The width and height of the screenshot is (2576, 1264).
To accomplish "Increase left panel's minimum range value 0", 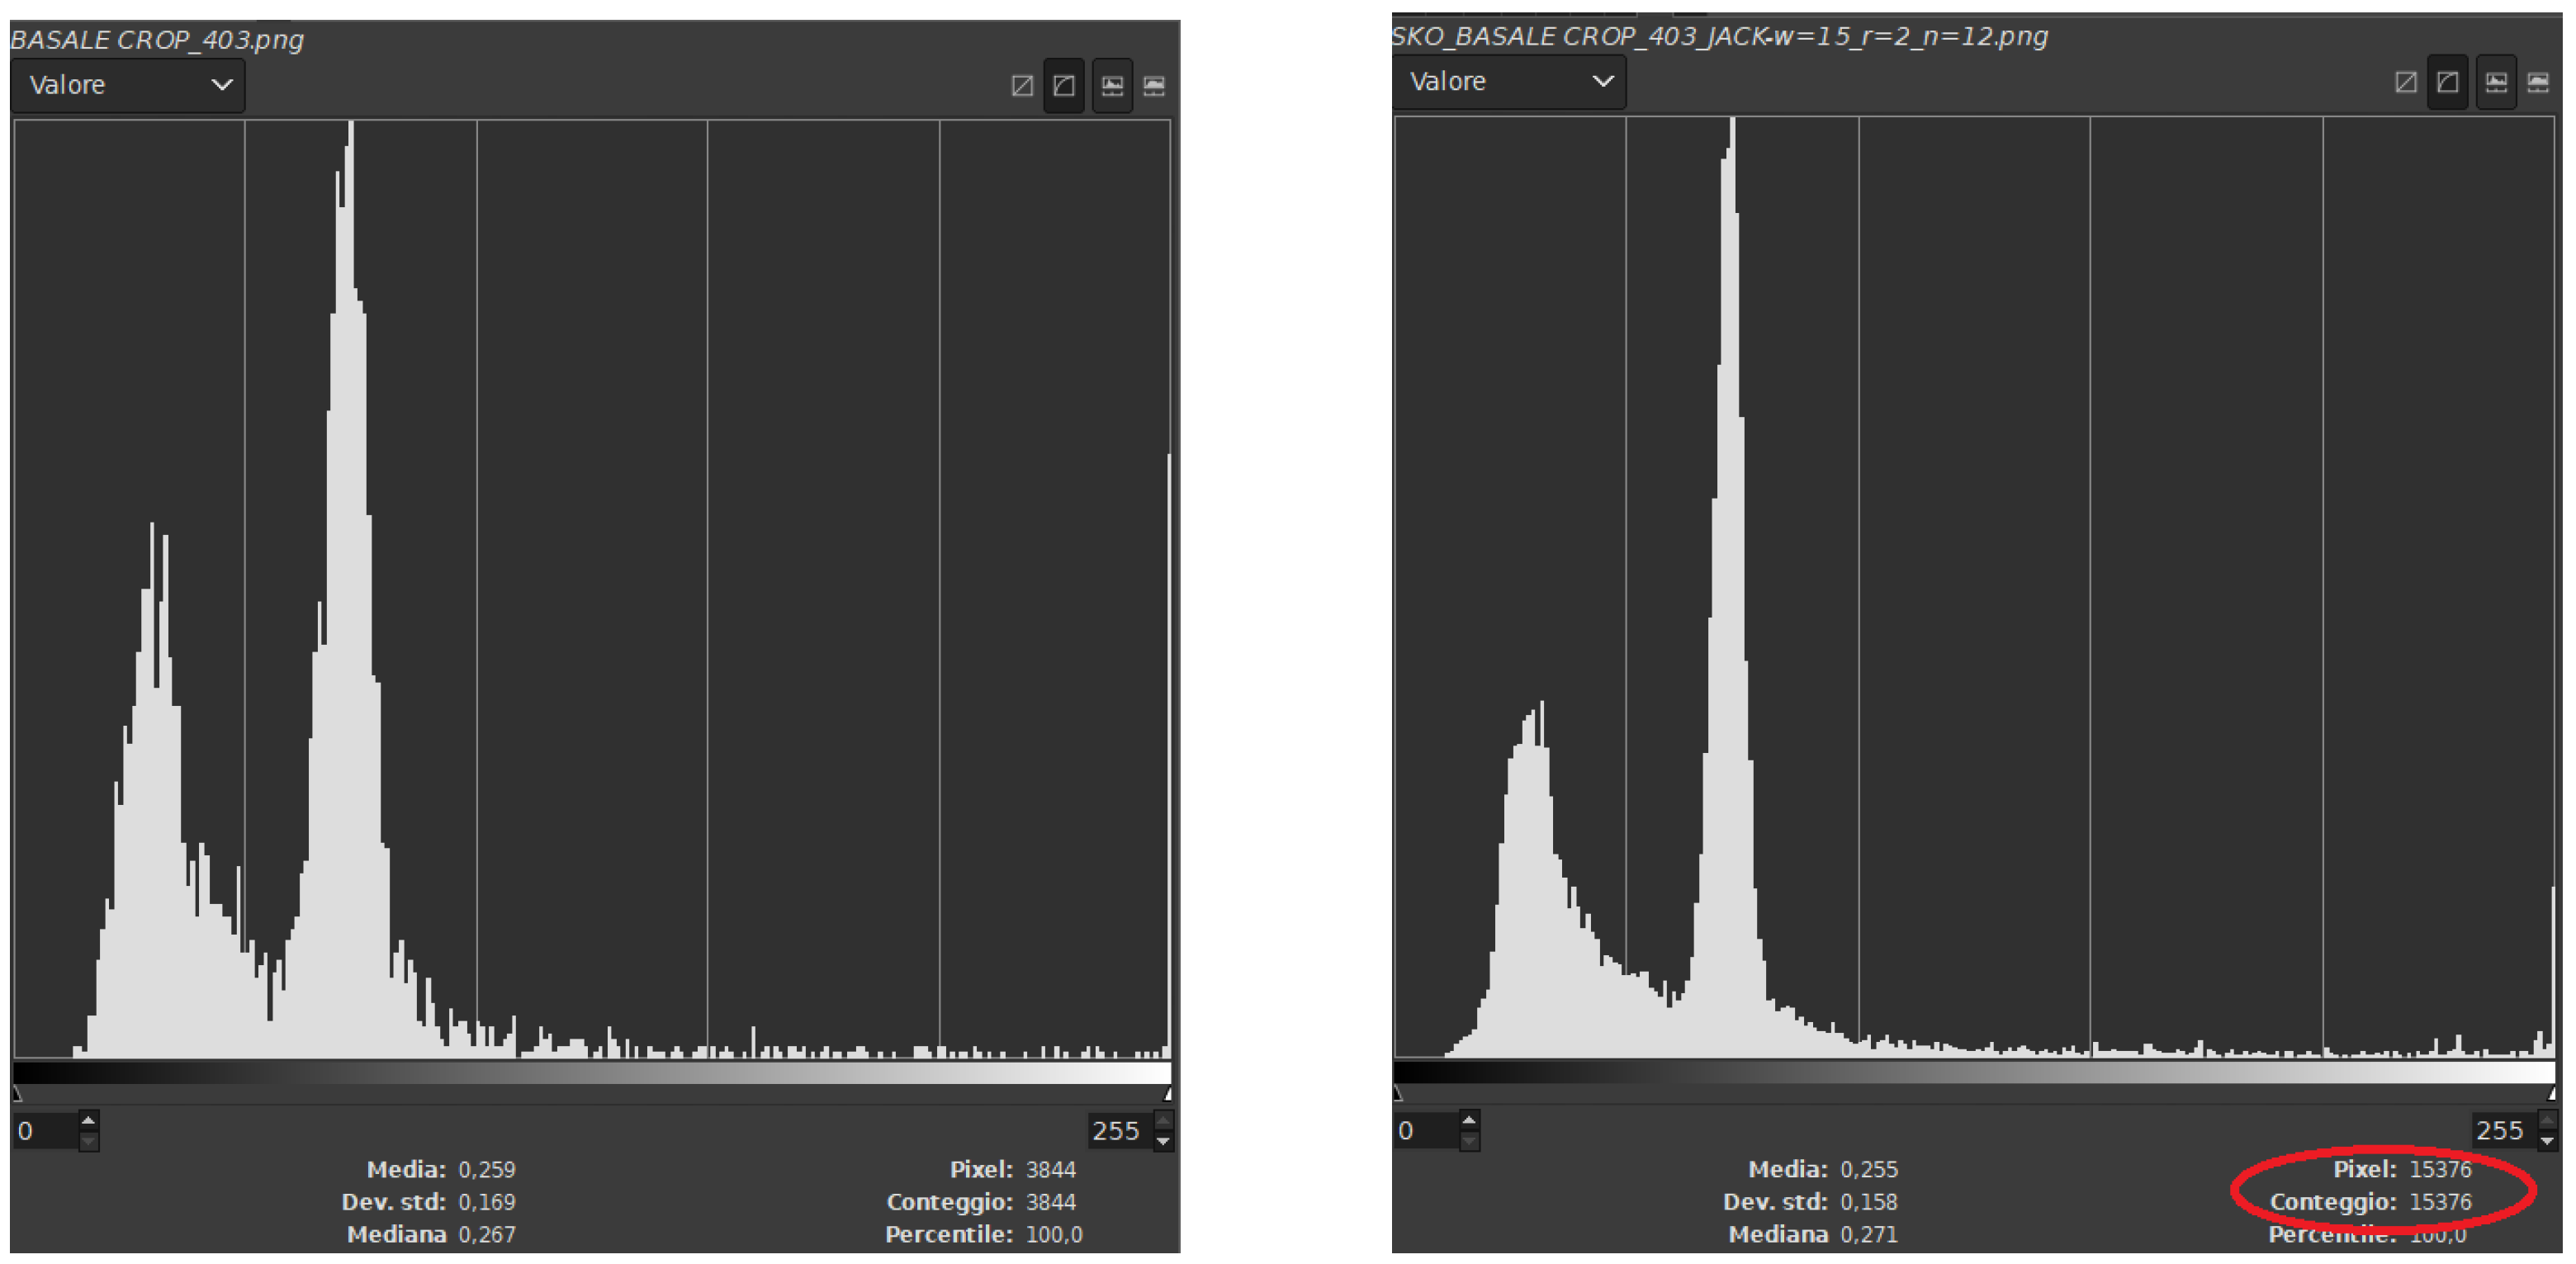I will [88, 1121].
